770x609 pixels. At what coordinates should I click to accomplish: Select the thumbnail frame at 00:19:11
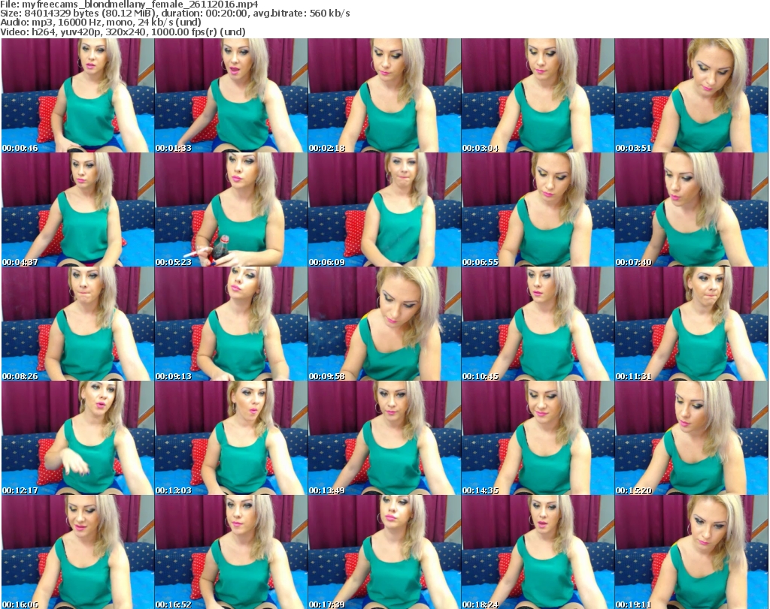pyautogui.click(x=691, y=552)
